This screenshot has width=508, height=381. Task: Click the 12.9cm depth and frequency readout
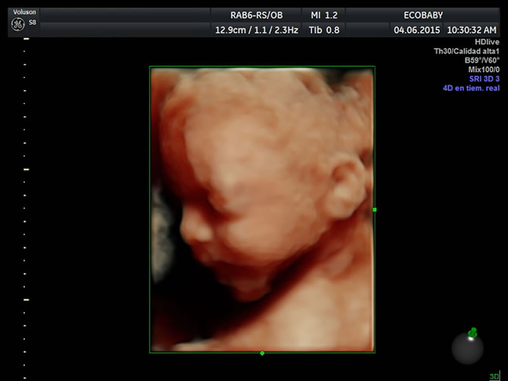(255, 29)
